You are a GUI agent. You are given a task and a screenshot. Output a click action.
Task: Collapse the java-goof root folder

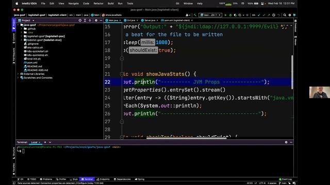[18, 25]
